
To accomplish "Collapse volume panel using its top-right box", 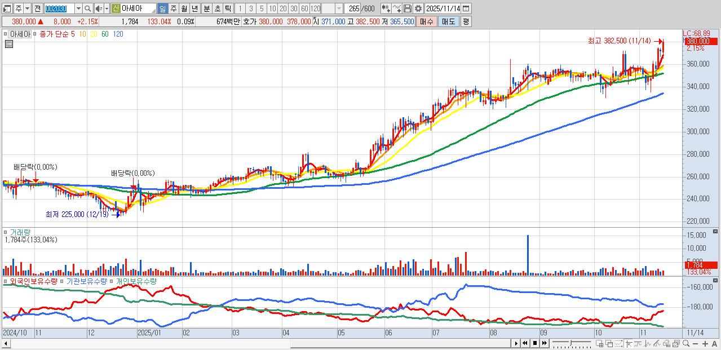I will [715, 231].
